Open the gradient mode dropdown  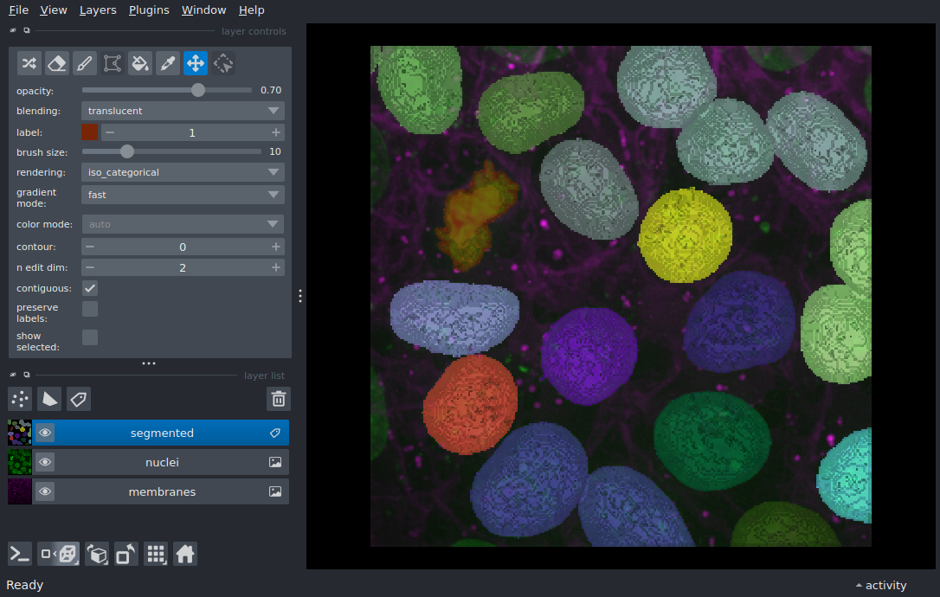point(183,195)
